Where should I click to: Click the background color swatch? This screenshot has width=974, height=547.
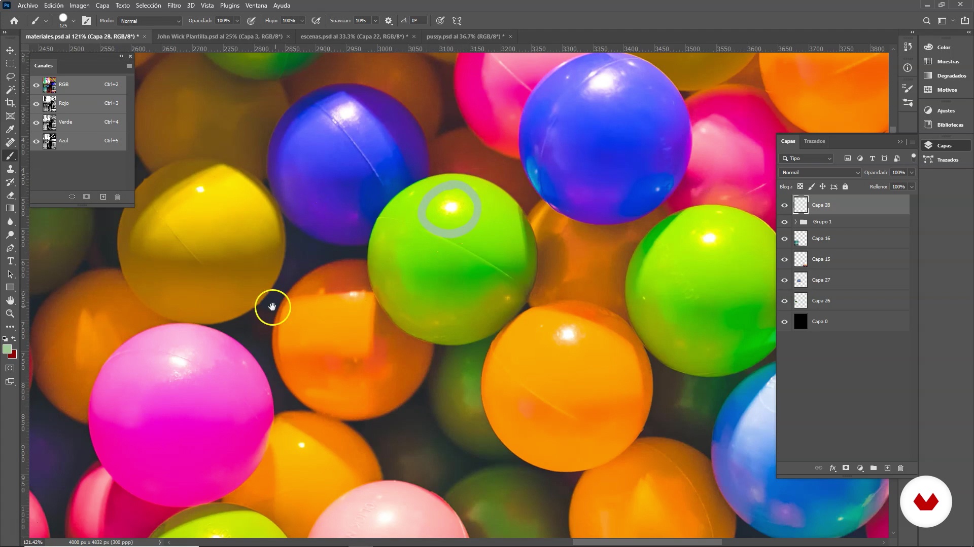click(x=14, y=356)
